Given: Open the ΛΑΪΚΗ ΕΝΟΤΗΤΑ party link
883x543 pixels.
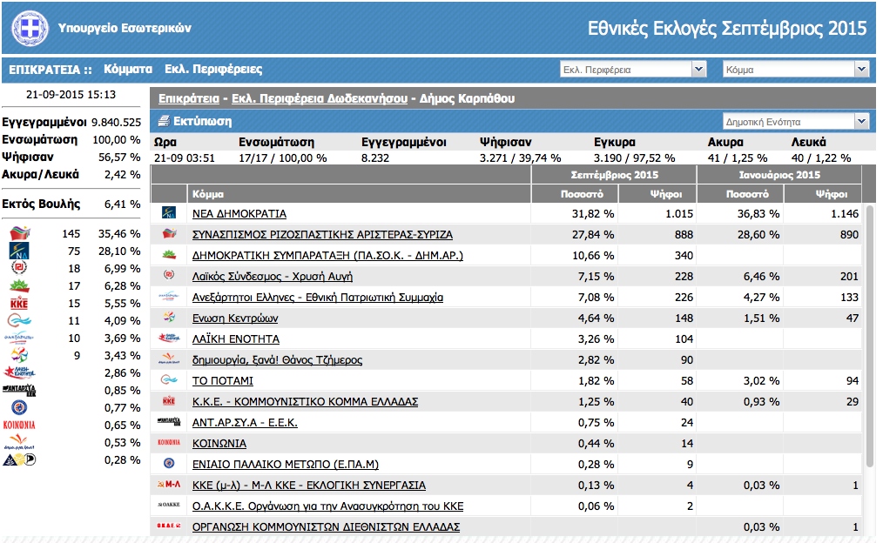Looking at the screenshot, I should [236, 339].
